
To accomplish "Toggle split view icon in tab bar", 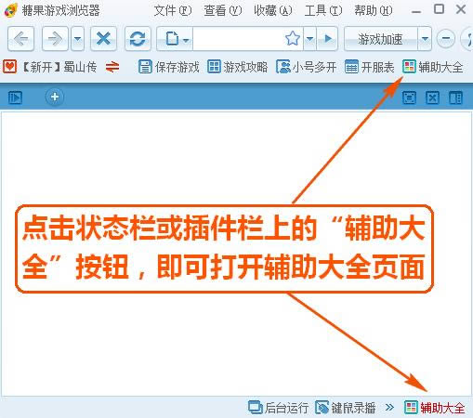I will click(455, 98).
